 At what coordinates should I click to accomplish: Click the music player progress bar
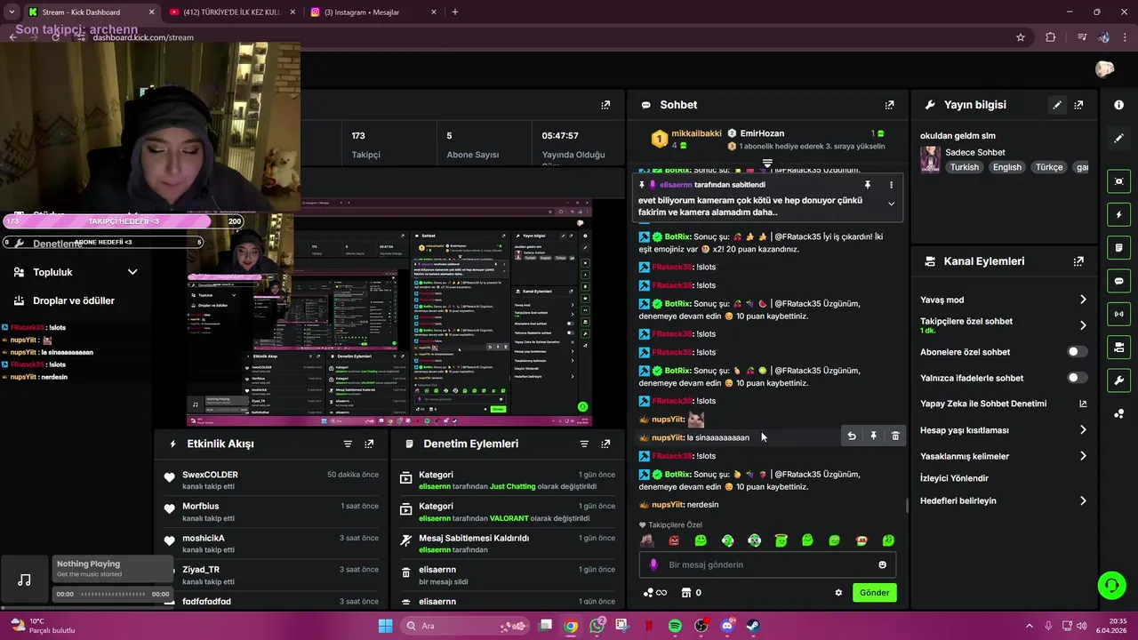coord(113,594)
